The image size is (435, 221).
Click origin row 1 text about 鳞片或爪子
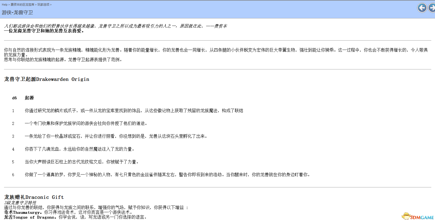(x=134, y=111)
